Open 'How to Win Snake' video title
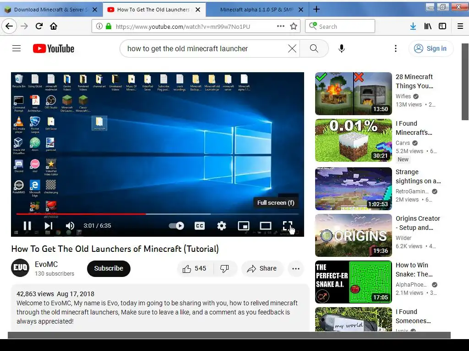The width and height of the screenshot is (469, 351). tap(414, 270)
